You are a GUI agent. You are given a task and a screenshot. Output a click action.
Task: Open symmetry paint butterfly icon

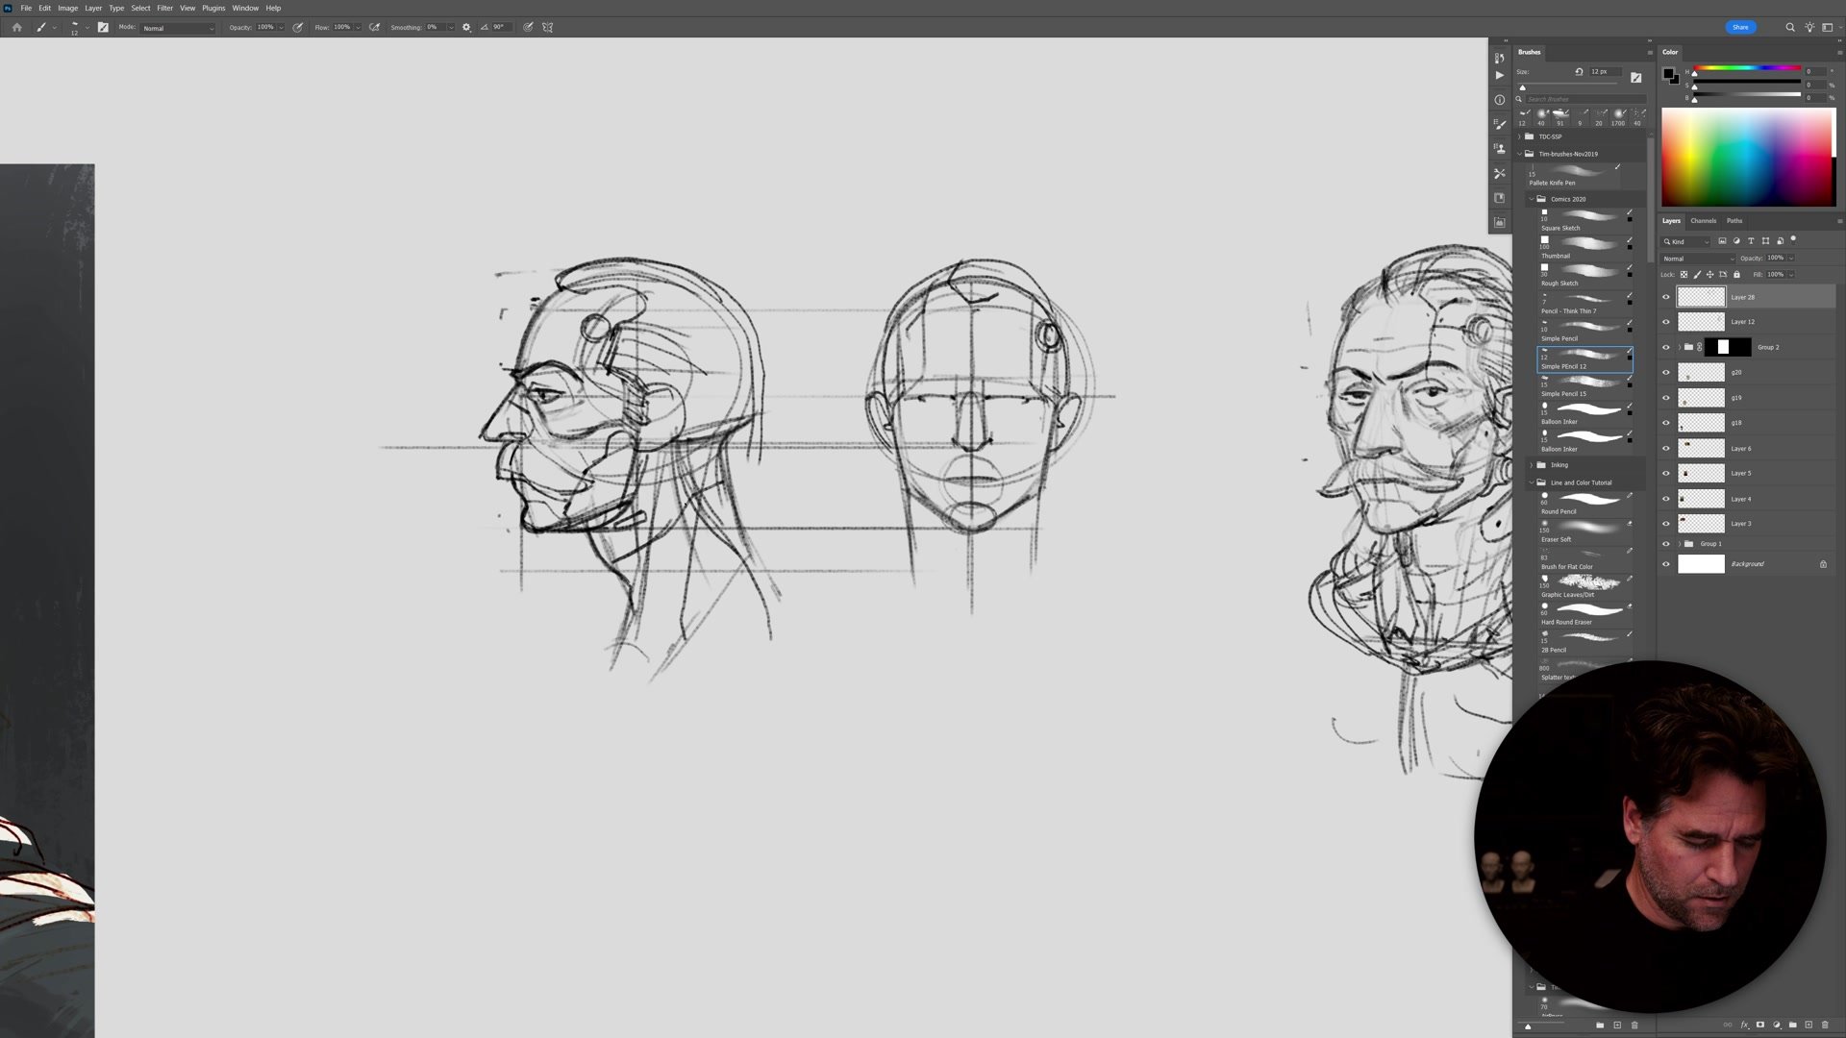[548, 28]
